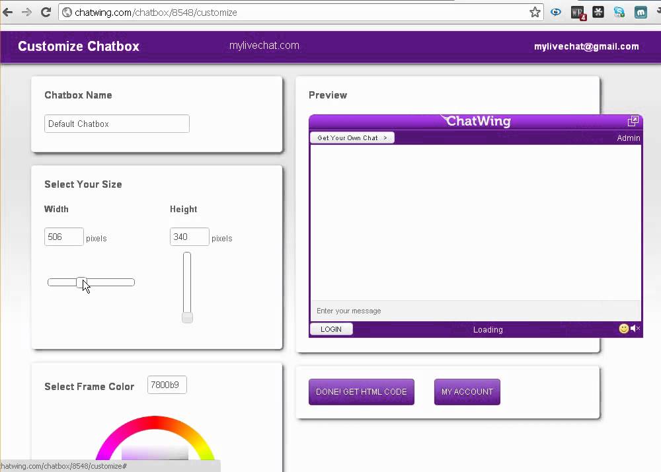Image resolution: width=661 pixels, height=472 pixels.
Task: Click the chatwing.com address bar
Action: (300, 13)
